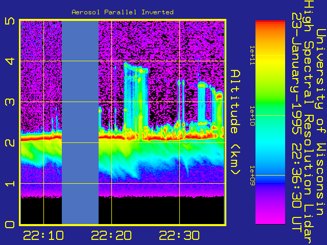
Task: Click the time axis label 22:30
Action: click(x=179, y=235)
